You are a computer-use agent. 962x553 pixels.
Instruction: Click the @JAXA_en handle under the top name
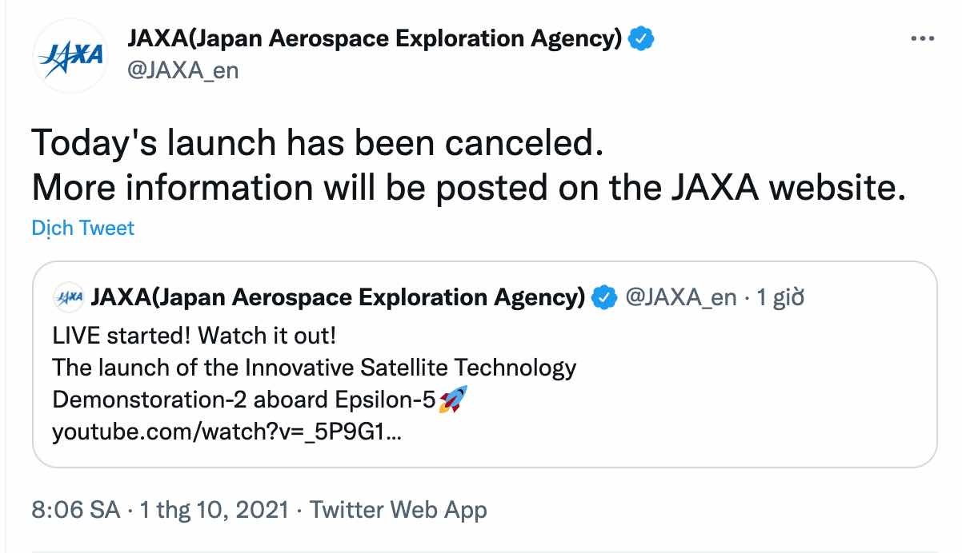click(182, 70)
